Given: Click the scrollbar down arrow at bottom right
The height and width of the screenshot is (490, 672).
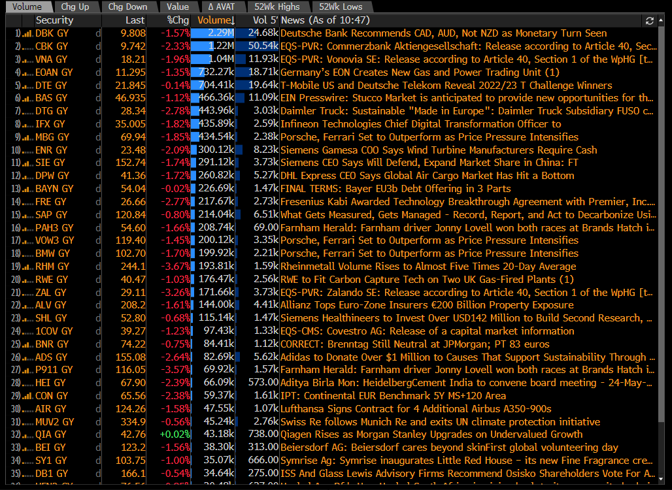Looking at the screenshot, I should (662, 480).
